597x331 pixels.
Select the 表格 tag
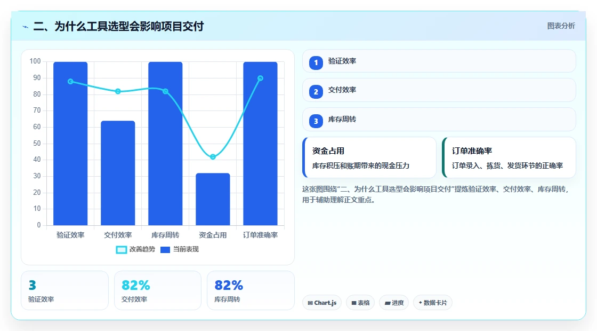360,303
